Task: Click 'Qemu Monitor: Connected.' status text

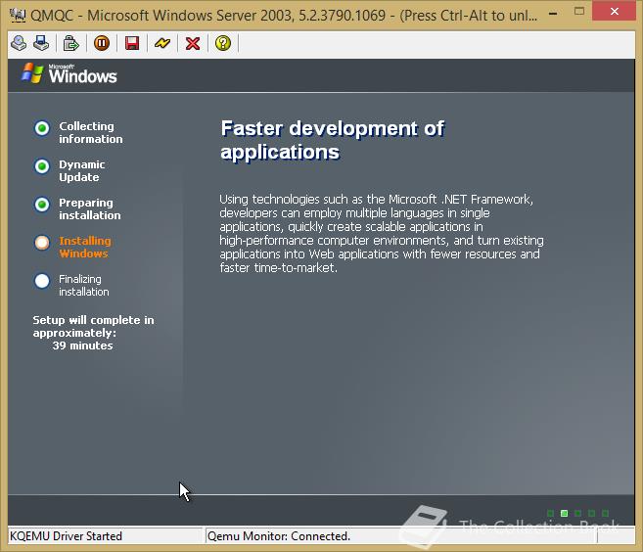Action: 279,536
